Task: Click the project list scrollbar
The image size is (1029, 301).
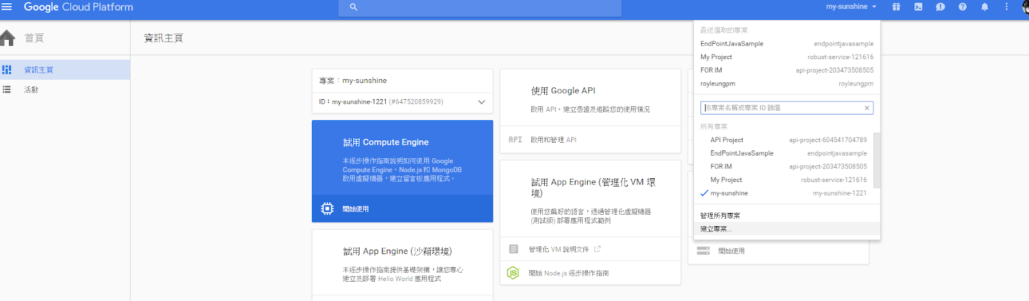Action: [x=877, y=161]
